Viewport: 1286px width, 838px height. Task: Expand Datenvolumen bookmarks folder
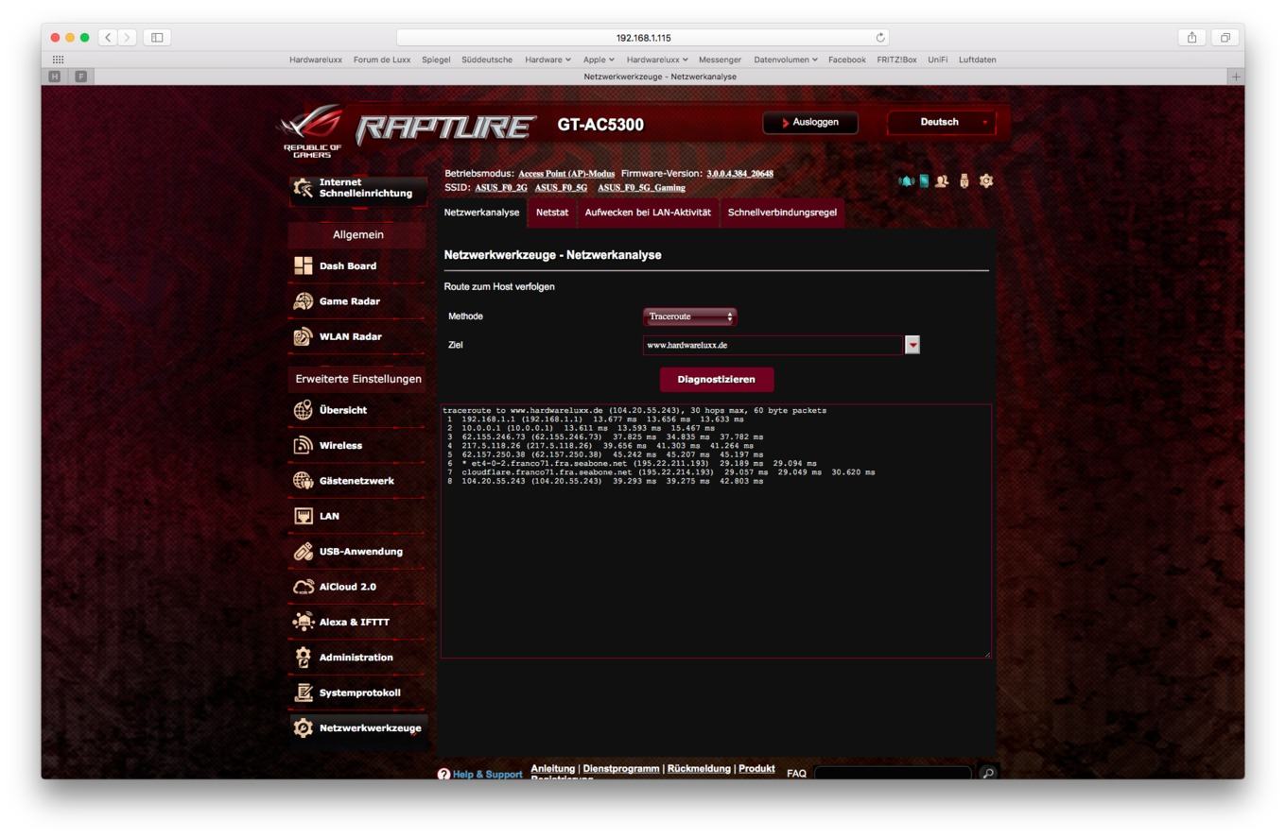point(785,60)
